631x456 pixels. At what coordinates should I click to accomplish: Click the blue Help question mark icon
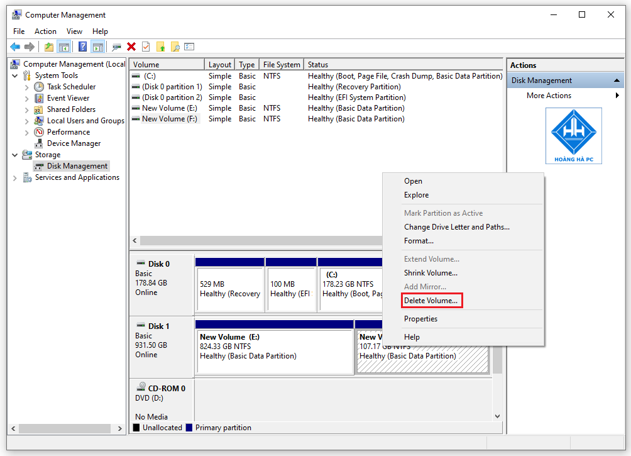click(82, 47)
